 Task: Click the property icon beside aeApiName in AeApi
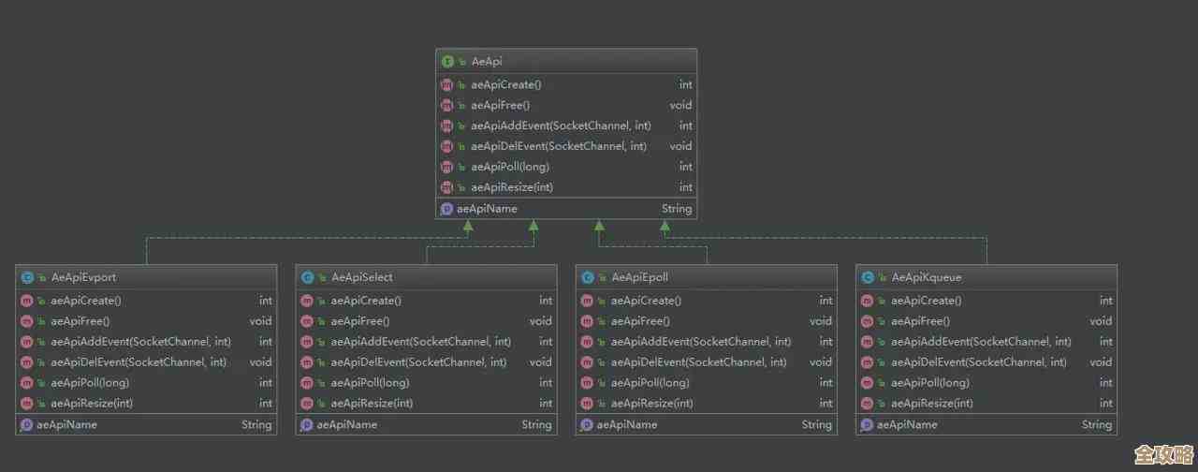click(x=446, y=209)
